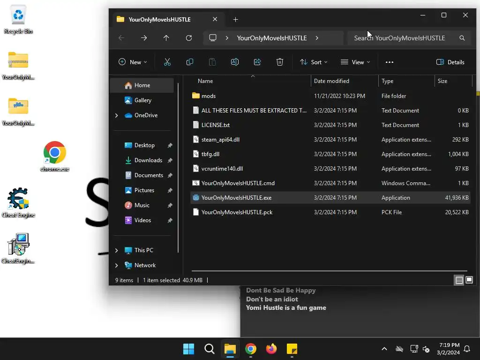Close the YourOnlyMoveIsHUSTLE tab
Screen dimensions: 480x360
(215, 19)
